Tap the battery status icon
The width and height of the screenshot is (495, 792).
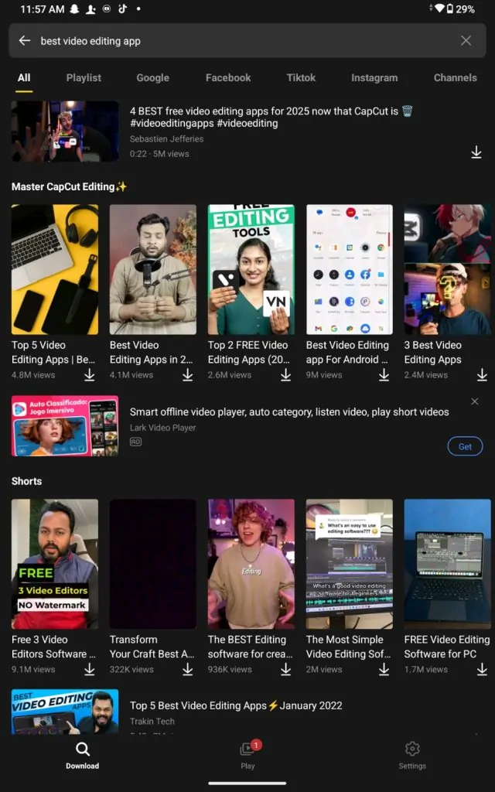coord(449,9)
